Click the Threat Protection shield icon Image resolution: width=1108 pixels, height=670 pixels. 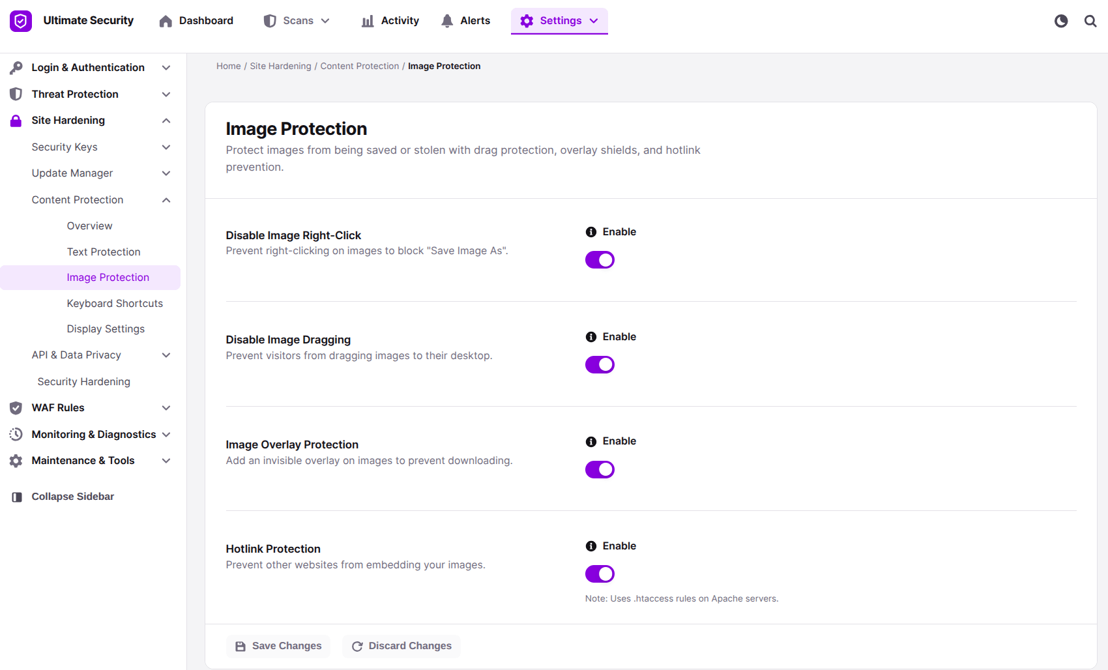(x=16, y=94)
